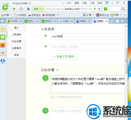This screenshot has width=131, height=120.
Task: Open the mail envelope sidebar icon
Action: (x=3, y=53)
